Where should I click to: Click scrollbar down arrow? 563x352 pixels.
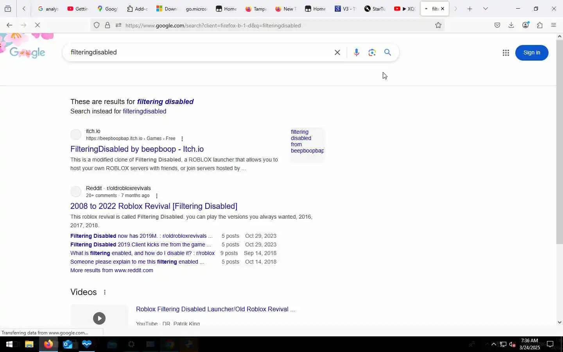click(x=559, y=322)
